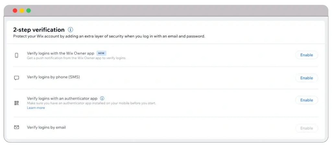Click the NEW badge beside Wix Owner app
Image resolution: width=332 pixels, height=148 pixels.
(101, 53)
